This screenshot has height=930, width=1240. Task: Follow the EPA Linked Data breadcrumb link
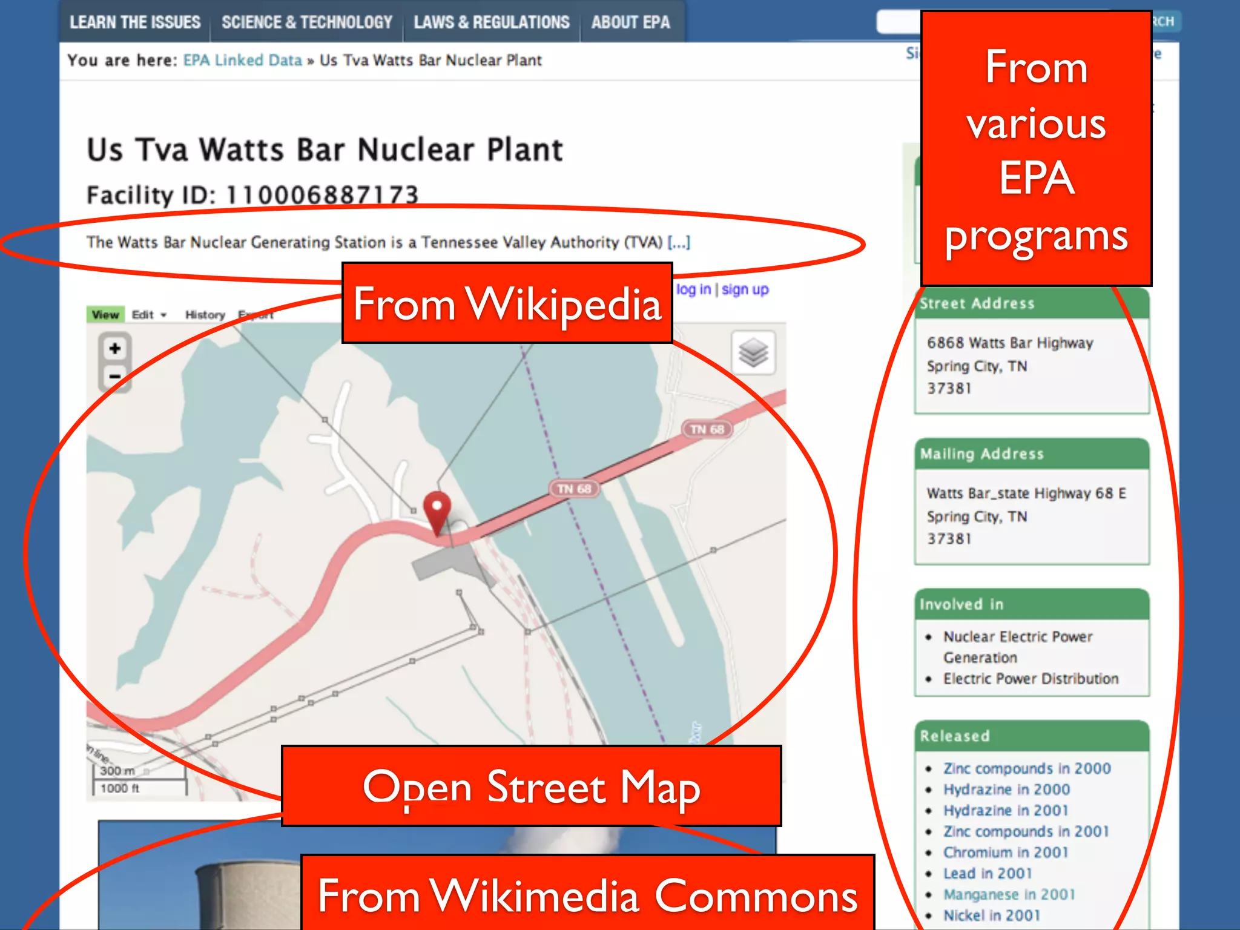click(x=243, y=60)
